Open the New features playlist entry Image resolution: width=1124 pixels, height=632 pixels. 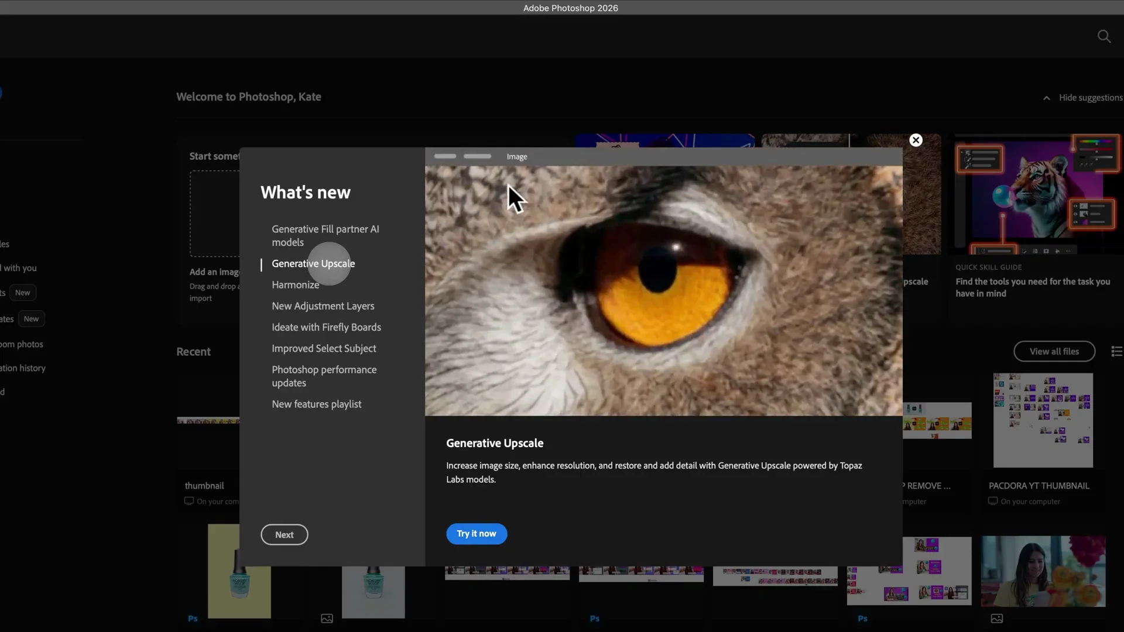pos(316,404)
